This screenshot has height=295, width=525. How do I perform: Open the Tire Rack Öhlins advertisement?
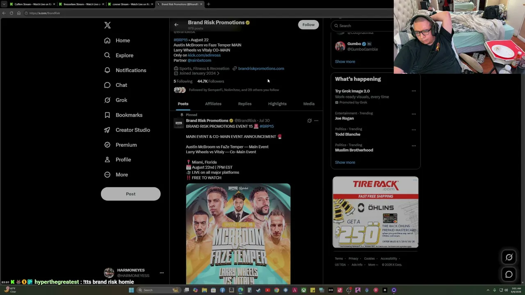coord(375,212)
